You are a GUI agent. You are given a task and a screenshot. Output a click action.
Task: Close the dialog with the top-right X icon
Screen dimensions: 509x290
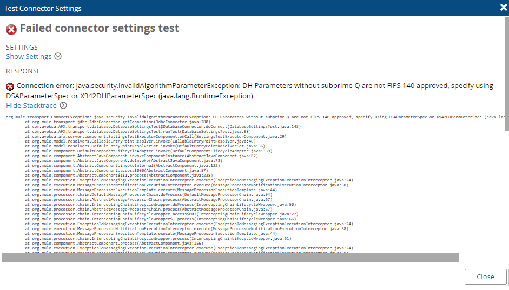coord(503,8)
